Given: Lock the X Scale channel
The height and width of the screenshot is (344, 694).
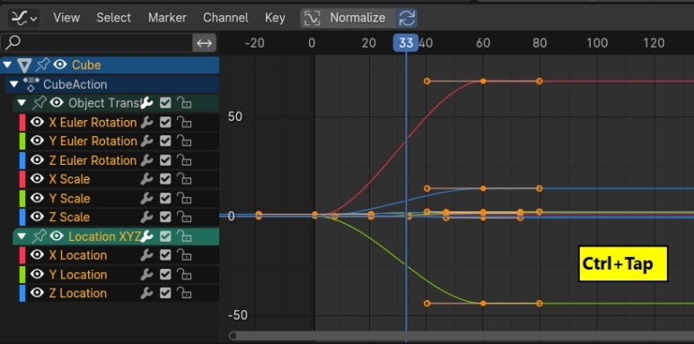Looking at the screenshot, I should coord(184,179).
